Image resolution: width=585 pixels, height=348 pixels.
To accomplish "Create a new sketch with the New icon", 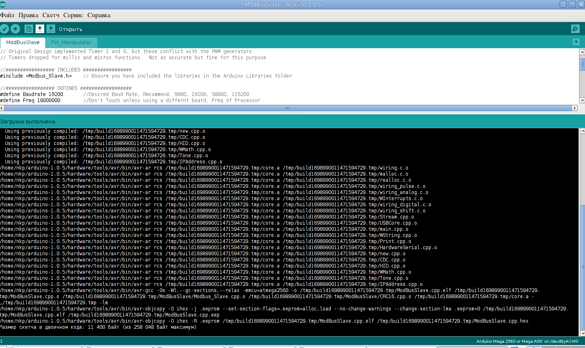I will 29,29.
